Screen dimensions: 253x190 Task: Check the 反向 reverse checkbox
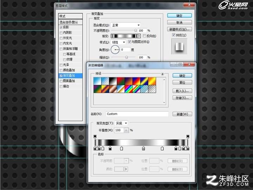144,36
